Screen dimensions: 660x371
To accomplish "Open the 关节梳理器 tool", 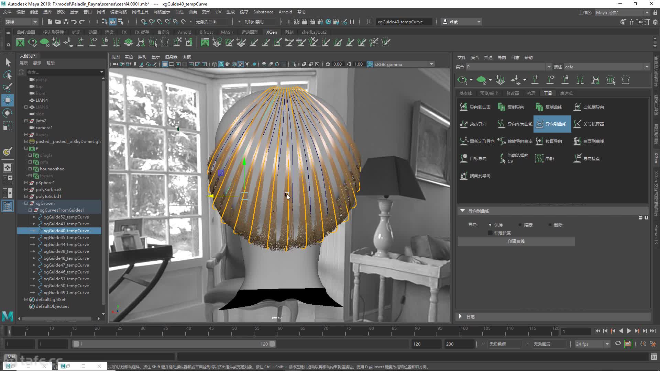I will point(588,124).
